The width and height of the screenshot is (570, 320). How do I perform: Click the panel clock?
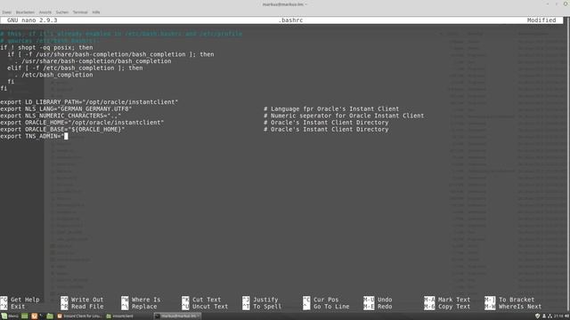[558, 316]
